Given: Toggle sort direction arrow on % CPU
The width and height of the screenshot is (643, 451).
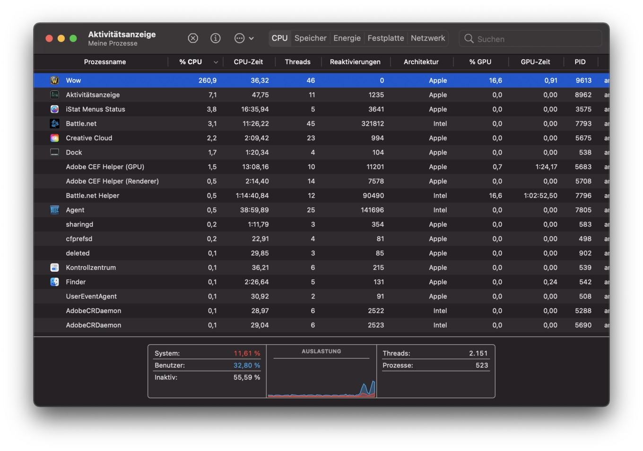Looking at the screenshot, I should pyautogui.click(x=216, y=62).
